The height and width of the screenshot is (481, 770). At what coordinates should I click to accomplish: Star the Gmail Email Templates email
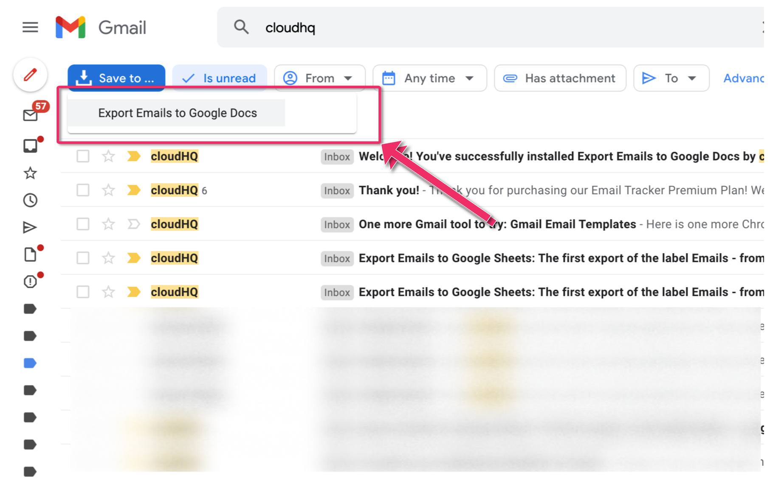click(x=108, y=224)
